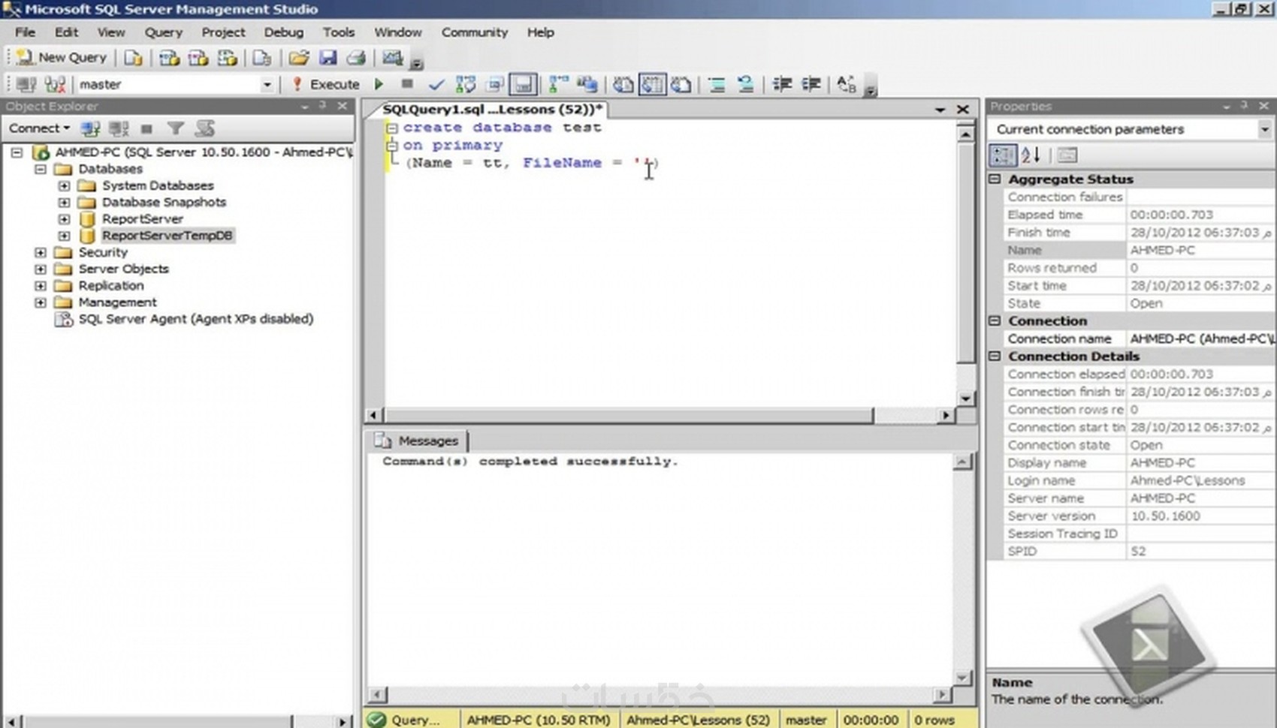Screen dimensions: 1277x728
Task: Open the Community menu
Action: click(474, 32)
